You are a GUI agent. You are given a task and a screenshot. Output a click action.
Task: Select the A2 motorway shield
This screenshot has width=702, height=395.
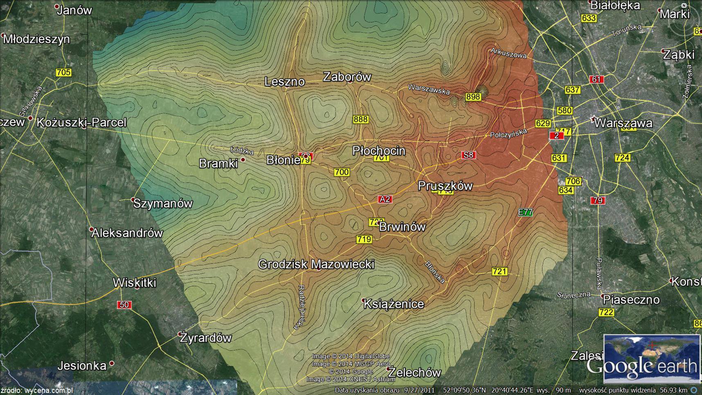click(x=385, y=199)
